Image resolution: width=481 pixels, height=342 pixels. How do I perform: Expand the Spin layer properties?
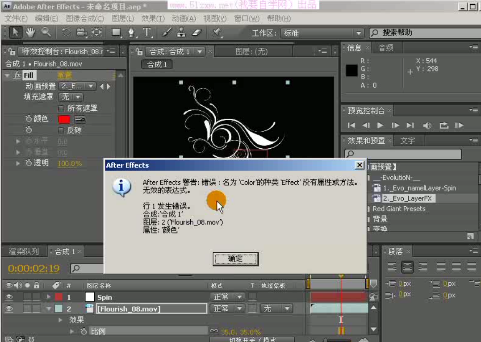point(49,297)
